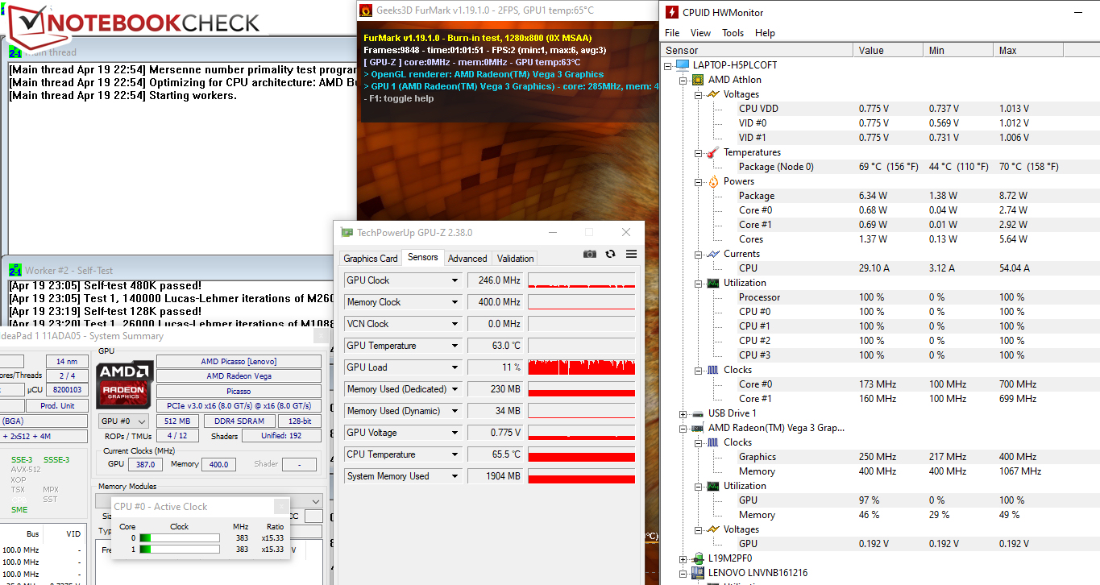The image size is (1100, 585).
Task: Click the AMD Radeon Graphics logo
Action: click(123, 384)
